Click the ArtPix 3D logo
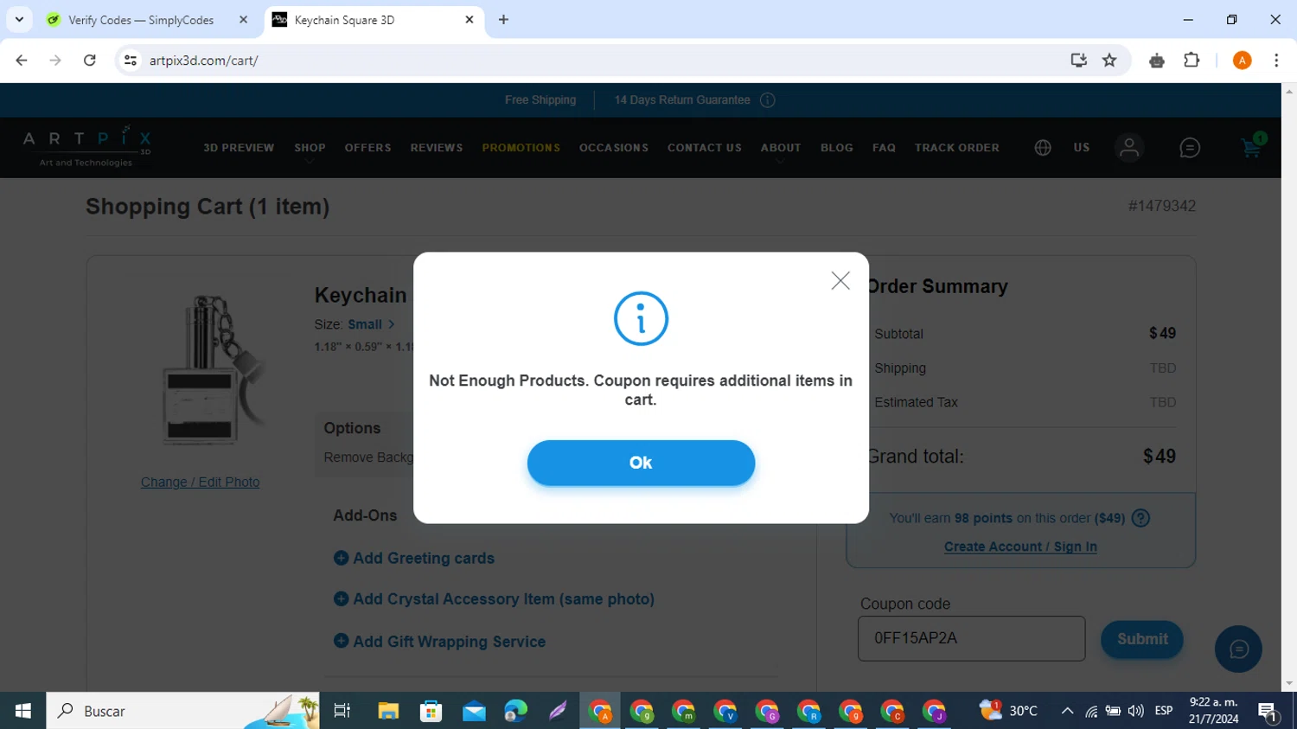The width and height of the screenshot is (1297, 729). pos(86,146)
